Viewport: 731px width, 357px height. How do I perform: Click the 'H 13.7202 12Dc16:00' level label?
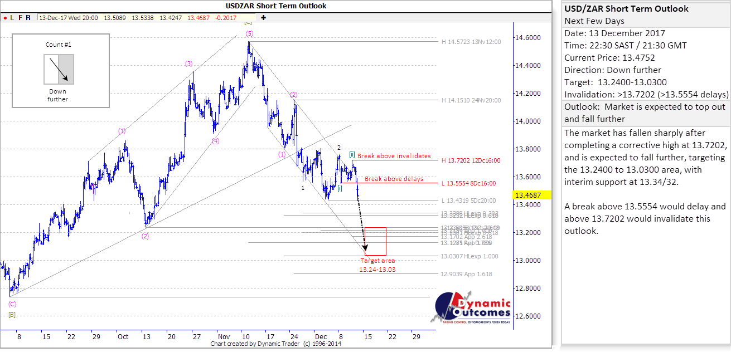472,160
